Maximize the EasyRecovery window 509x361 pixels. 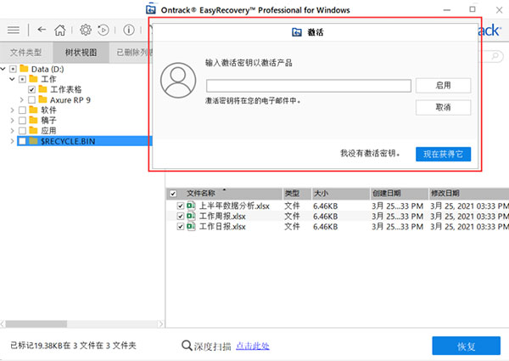coord(473,9)
